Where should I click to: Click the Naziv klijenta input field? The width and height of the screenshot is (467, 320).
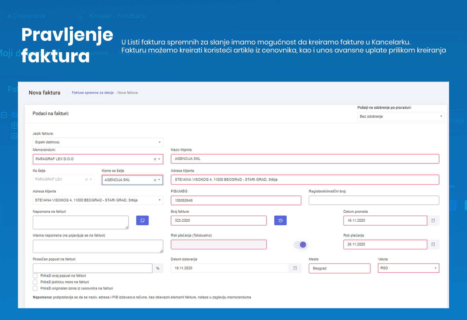(305, 159)
